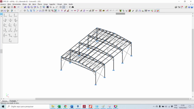Select the hand pan tool

41,7
